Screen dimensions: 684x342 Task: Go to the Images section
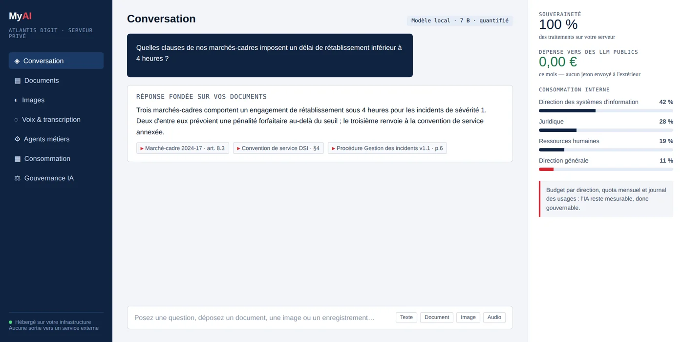(56, 100)
